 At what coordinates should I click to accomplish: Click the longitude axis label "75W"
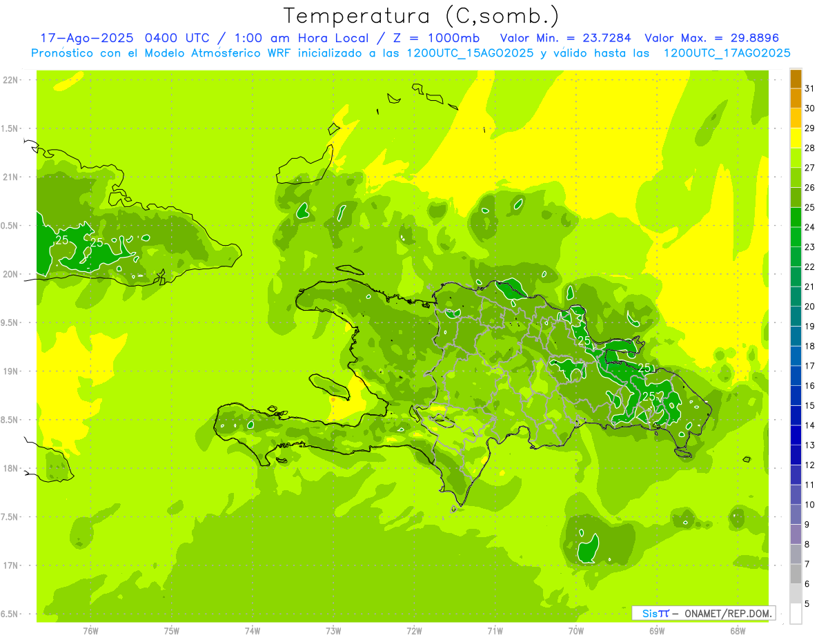pos(172,631)
